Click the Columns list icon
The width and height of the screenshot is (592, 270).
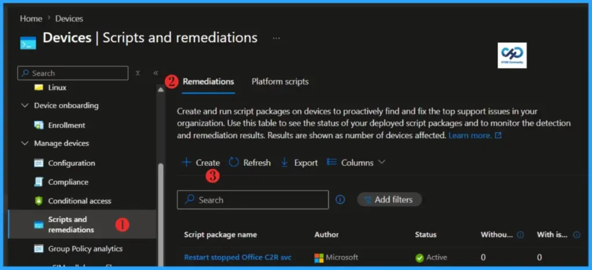tap(331, 162)
